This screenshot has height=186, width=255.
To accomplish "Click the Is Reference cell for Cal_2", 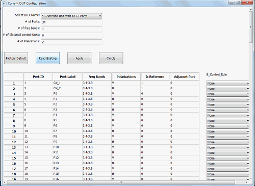I will (x=155, y=88).
